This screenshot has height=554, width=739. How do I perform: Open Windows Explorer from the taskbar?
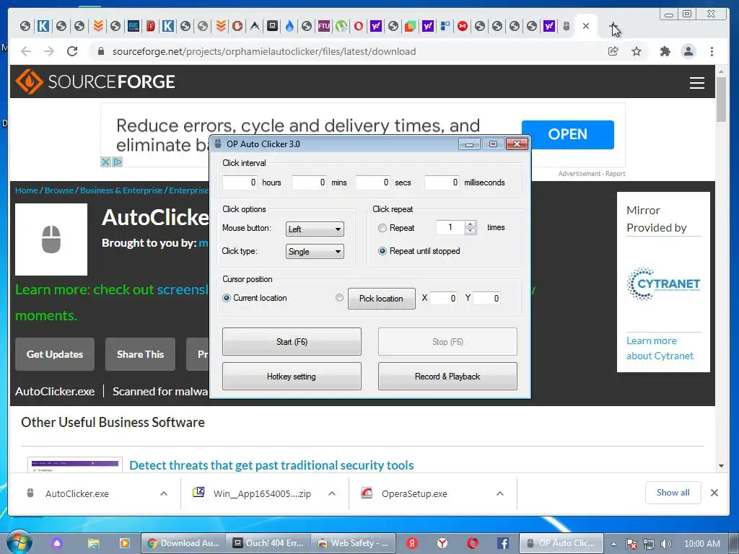click(x=93, y=543)
